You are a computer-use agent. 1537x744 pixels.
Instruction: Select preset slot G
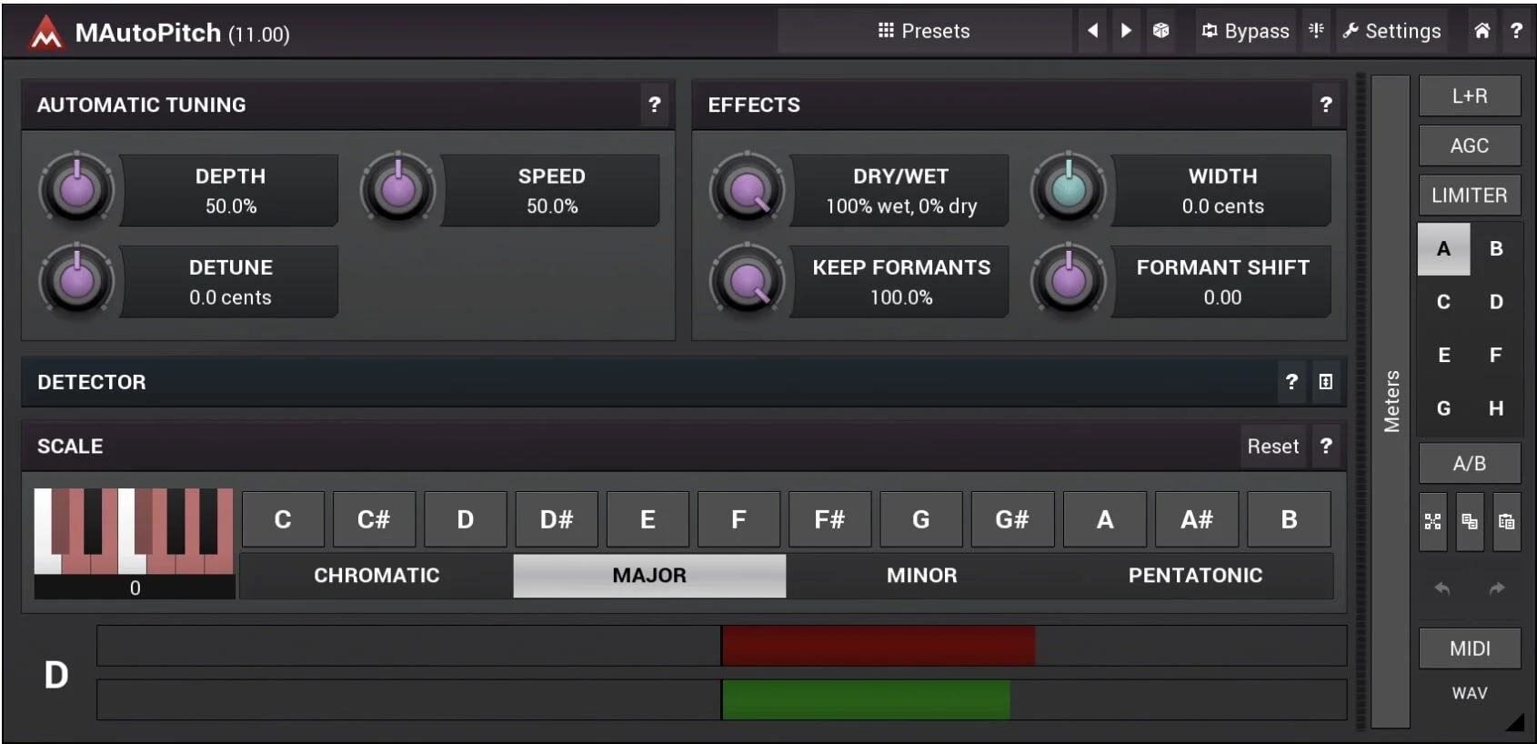1443,408
